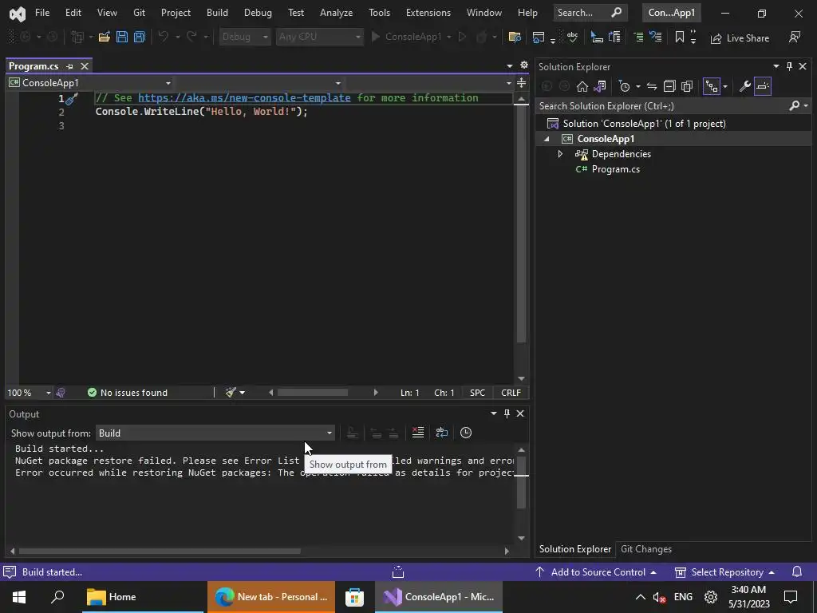Screen dimensions: 817x613
Task: Click the Collapse All icon in Solution Explorer
Action: pyautogui.click(x=669, y=86)
